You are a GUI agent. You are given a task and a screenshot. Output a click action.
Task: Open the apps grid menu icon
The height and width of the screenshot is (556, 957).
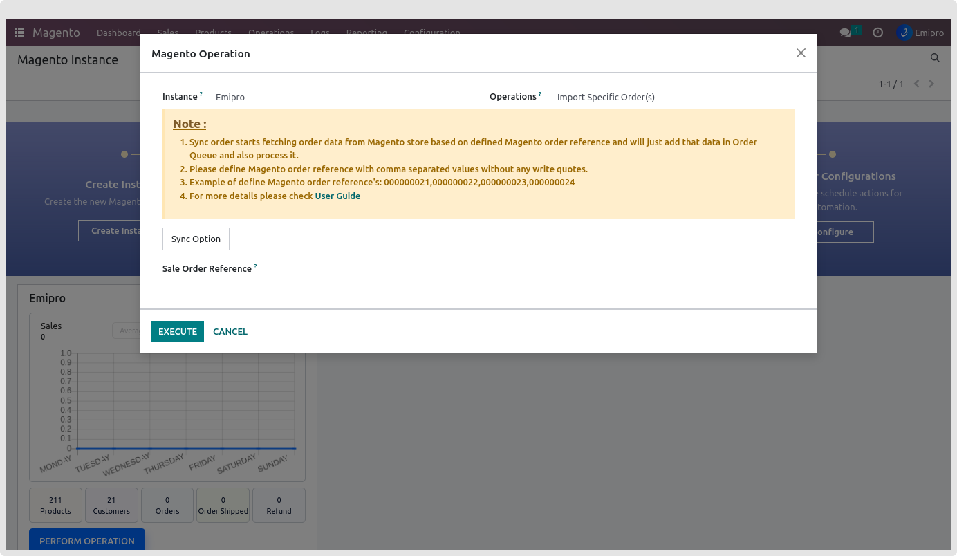[x=19, y=33]
